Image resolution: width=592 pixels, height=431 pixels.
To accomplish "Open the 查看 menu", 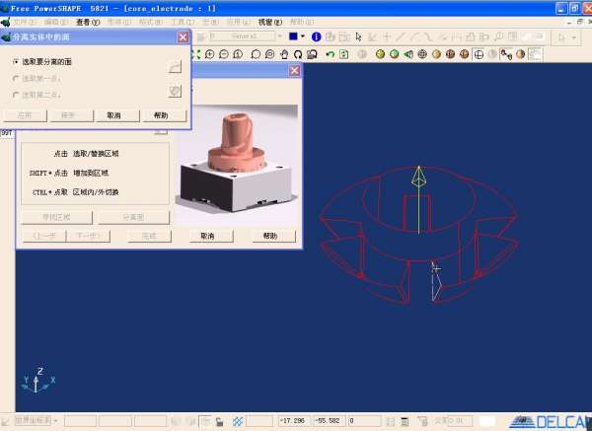I will click(x=88, y=21).
